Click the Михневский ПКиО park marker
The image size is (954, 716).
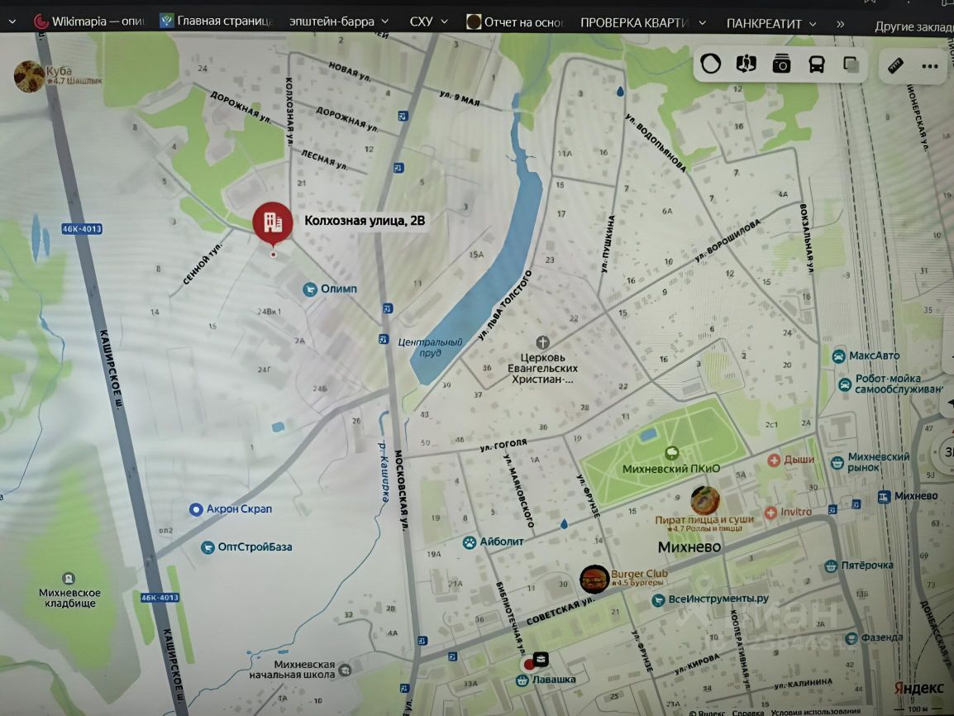(x=672, y=452)
